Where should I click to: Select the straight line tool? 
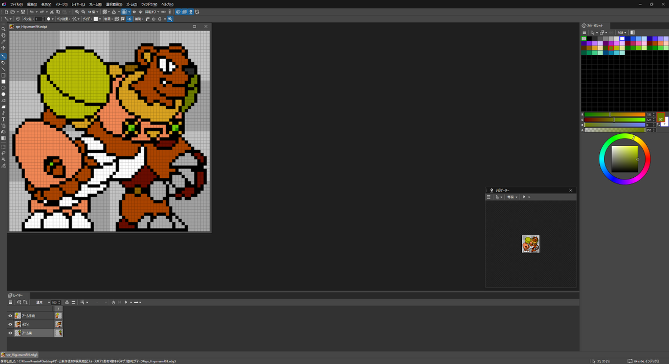tap(3, 69)
